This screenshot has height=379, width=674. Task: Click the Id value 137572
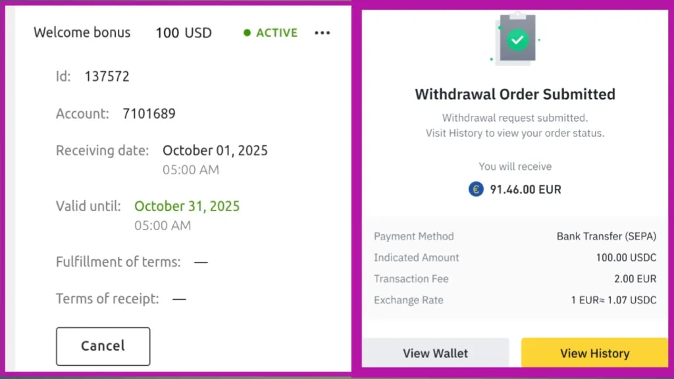(x=107, y=76)
